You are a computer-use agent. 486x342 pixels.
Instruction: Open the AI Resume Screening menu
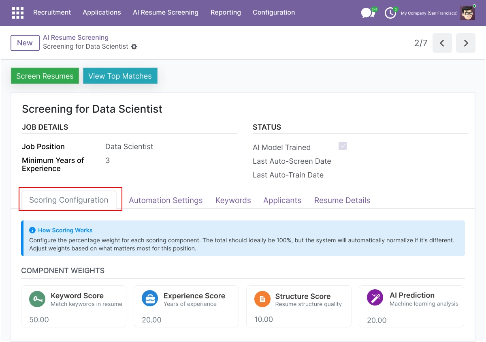click(x=166, y=13)
